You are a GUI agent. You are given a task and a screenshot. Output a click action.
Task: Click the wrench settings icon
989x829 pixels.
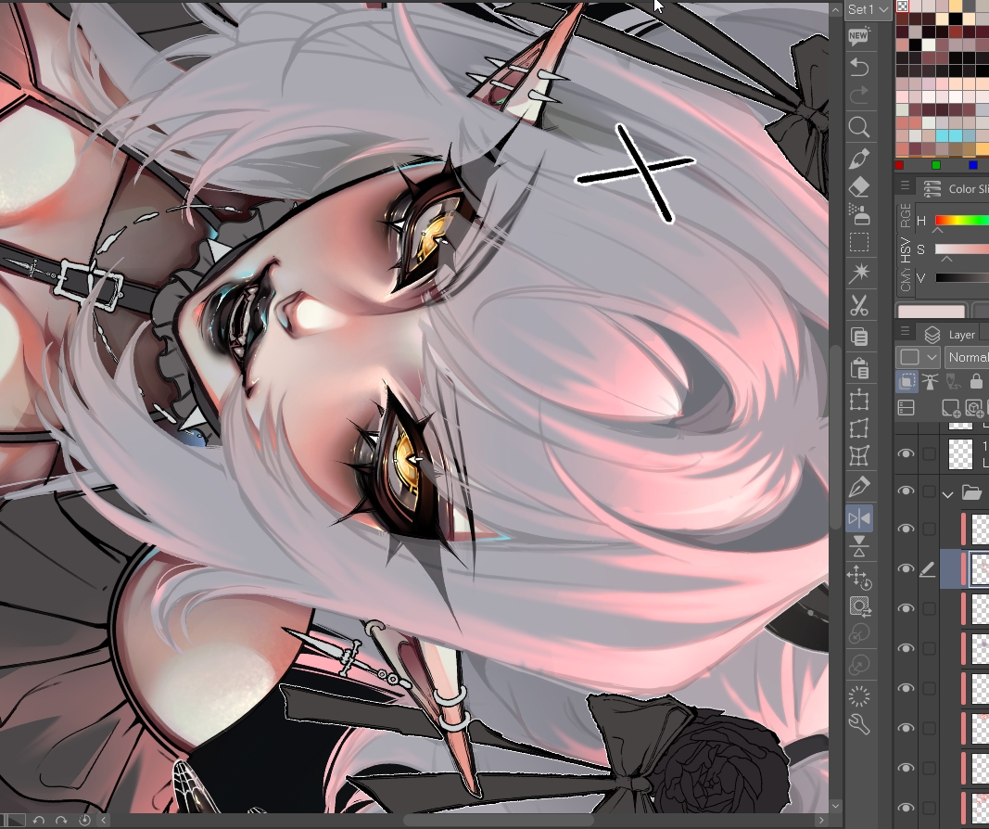tap(859, 724)
